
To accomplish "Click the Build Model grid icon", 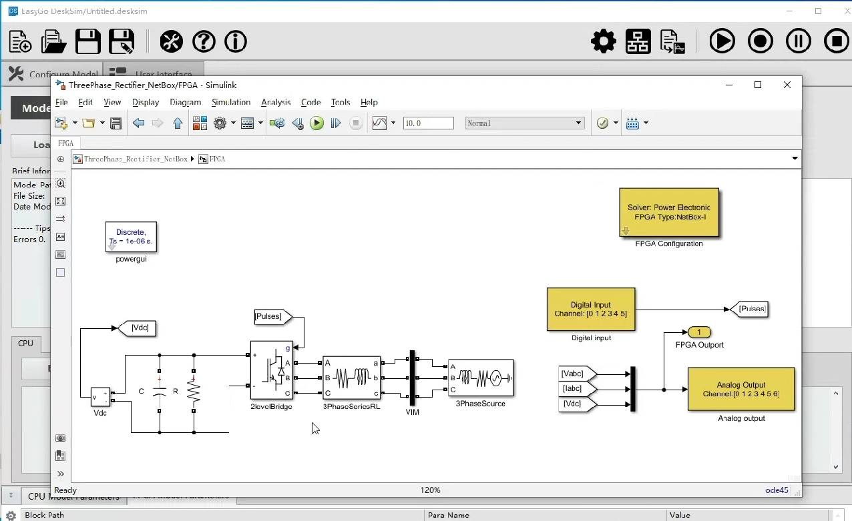I will coord(633,123).
